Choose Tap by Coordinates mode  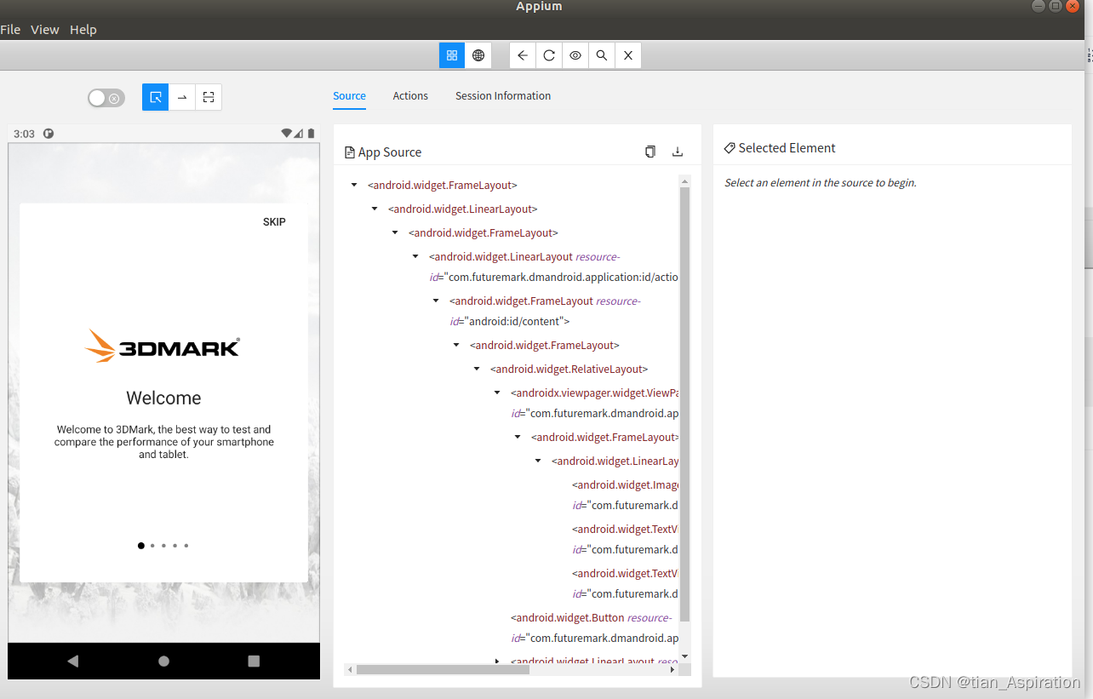pyautogui.click(x=209, y=97)
